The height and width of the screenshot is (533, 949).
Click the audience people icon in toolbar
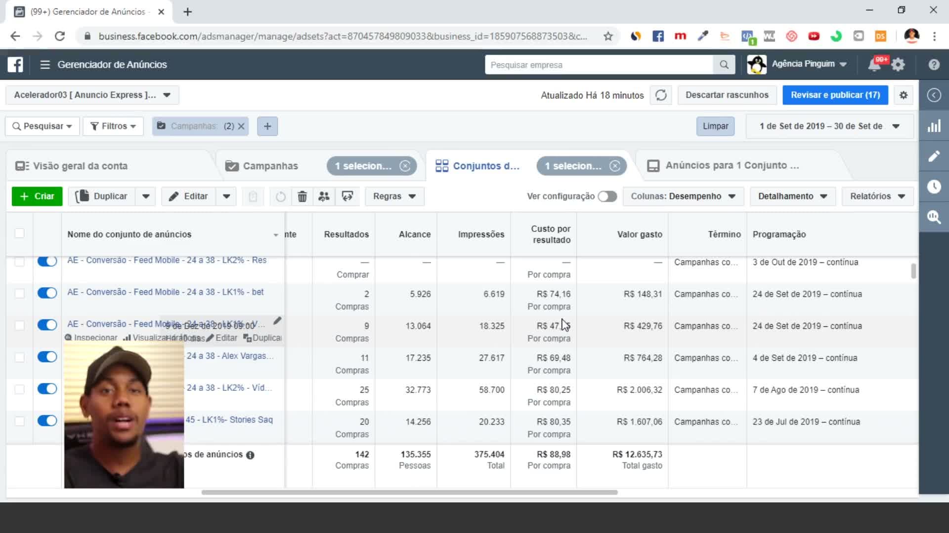click(x=324, y=196)
